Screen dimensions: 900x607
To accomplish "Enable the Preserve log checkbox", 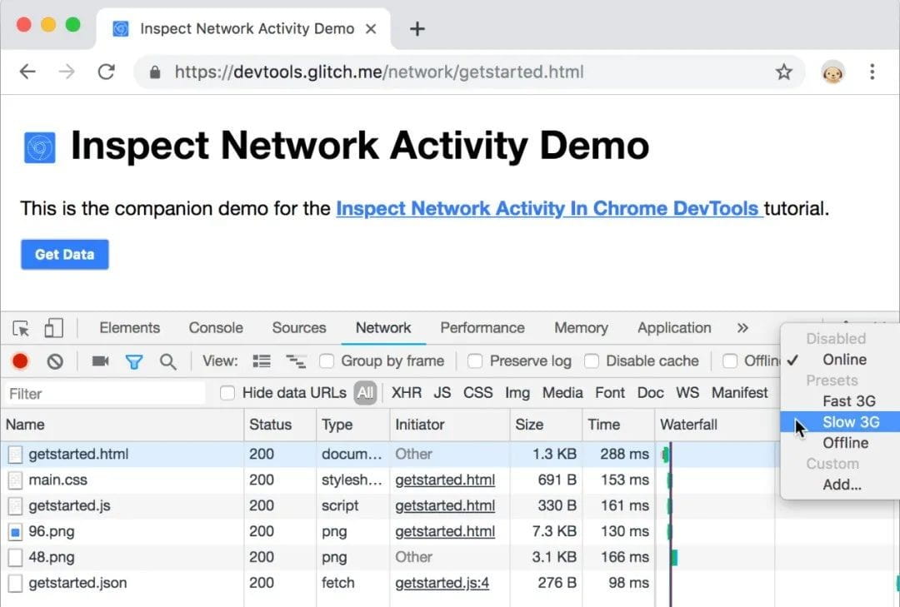I will 475,361.
